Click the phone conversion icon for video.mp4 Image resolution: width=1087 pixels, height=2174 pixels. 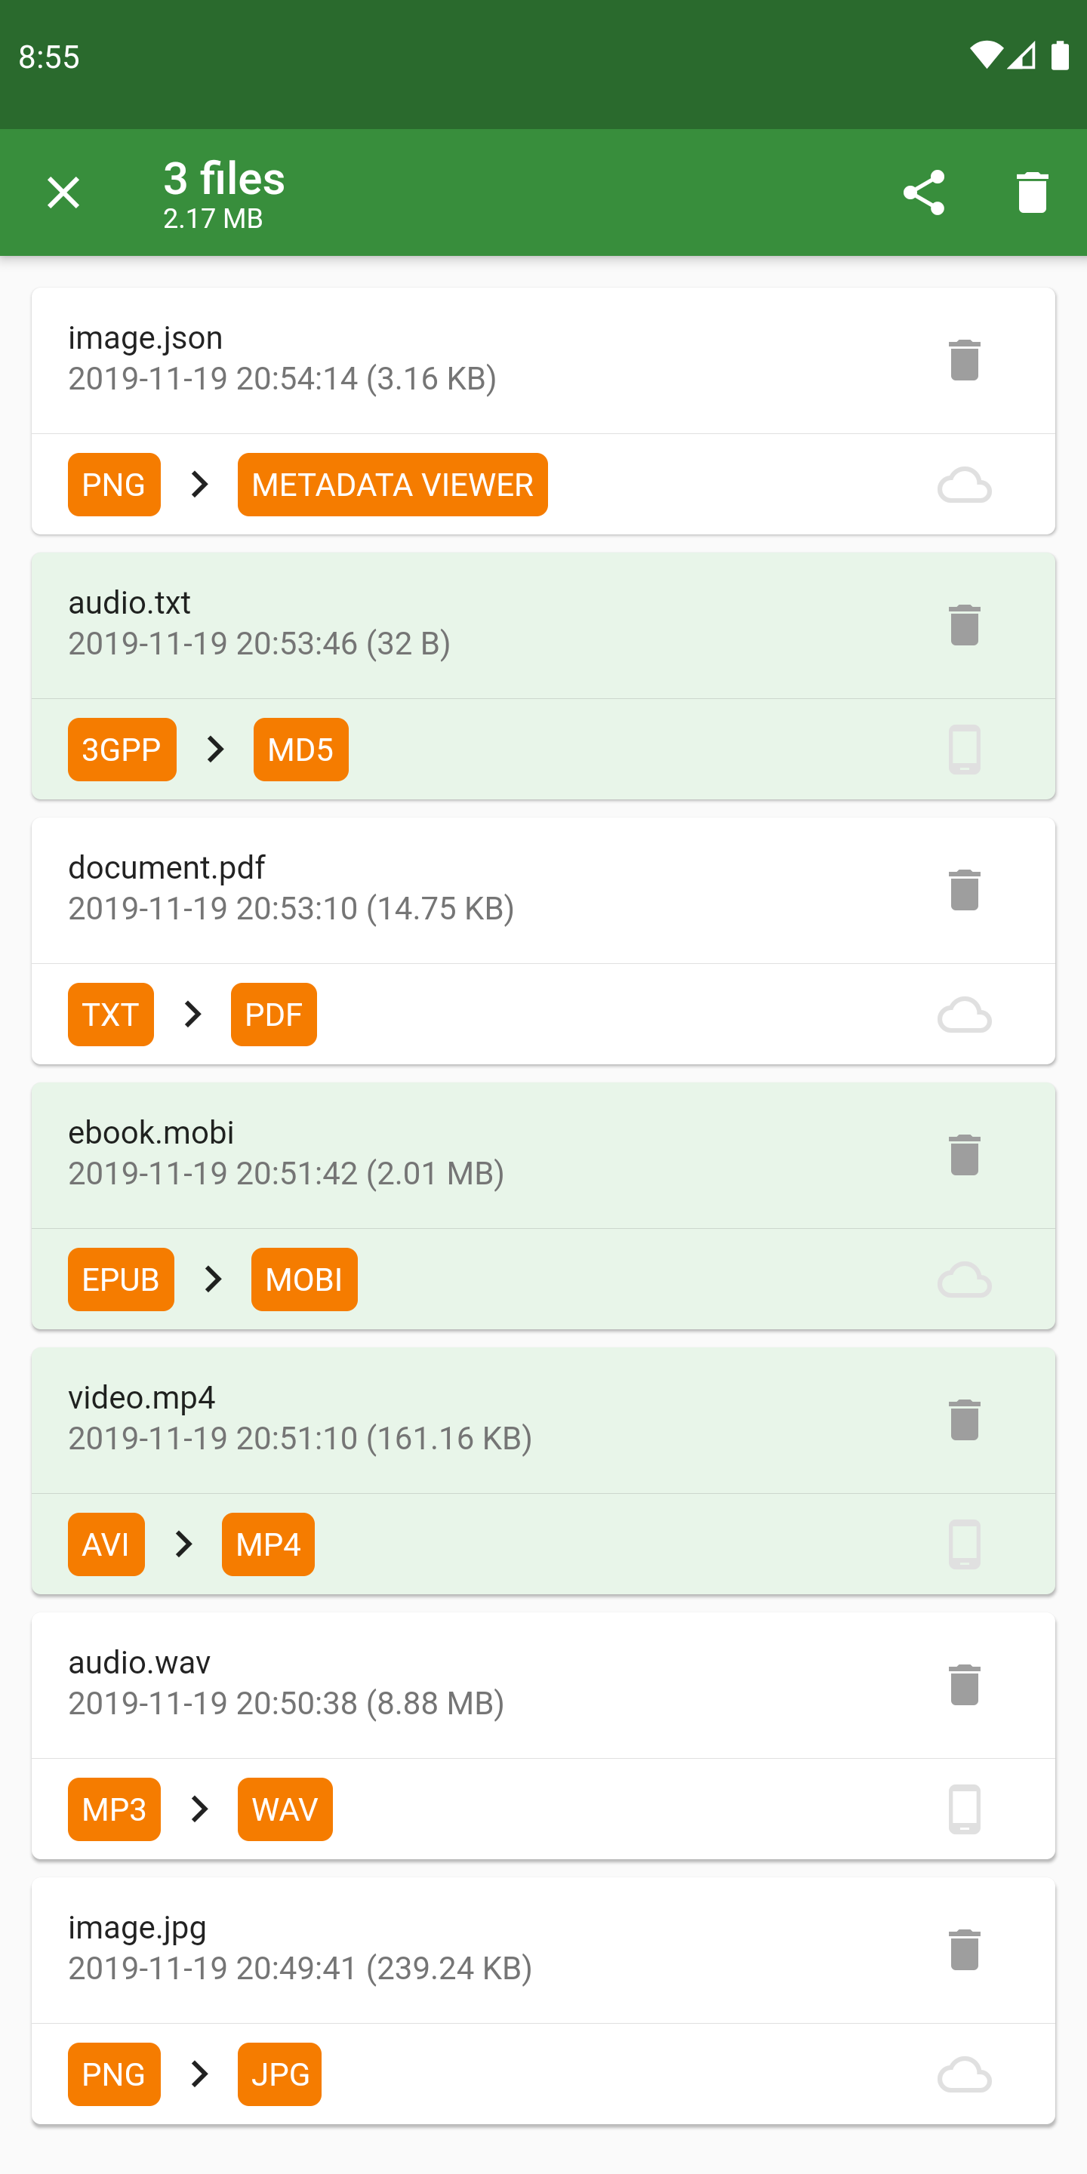tap(963, 1544)
